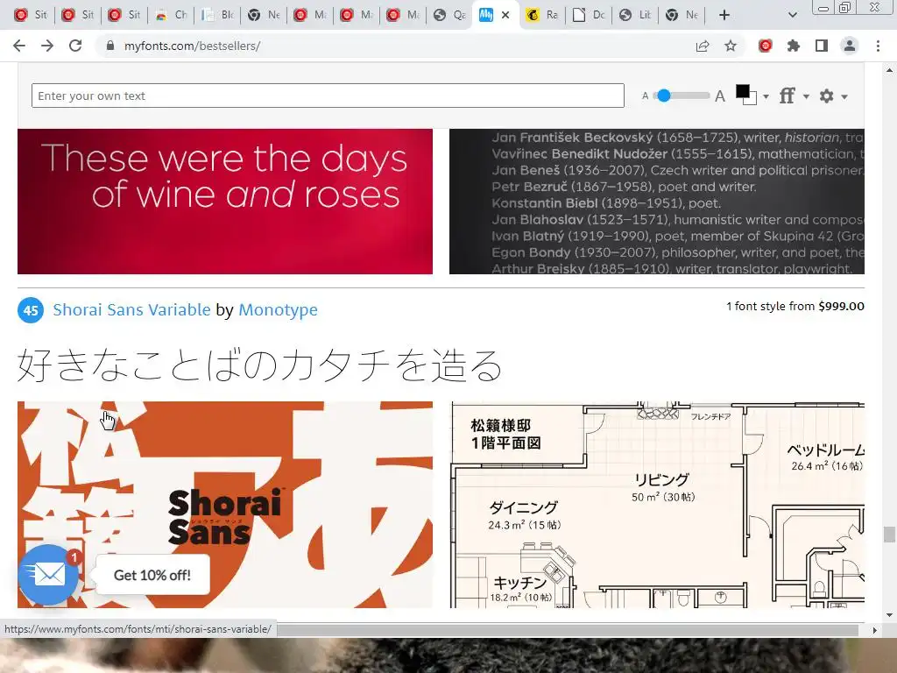
Task: Click the Enter your own text field
Action: (x=328, y=96)
